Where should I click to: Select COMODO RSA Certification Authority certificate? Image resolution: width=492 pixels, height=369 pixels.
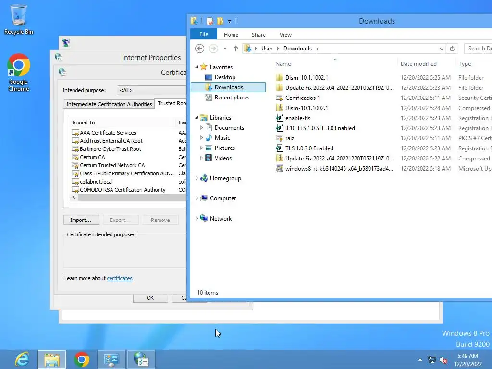pos(123,189)
